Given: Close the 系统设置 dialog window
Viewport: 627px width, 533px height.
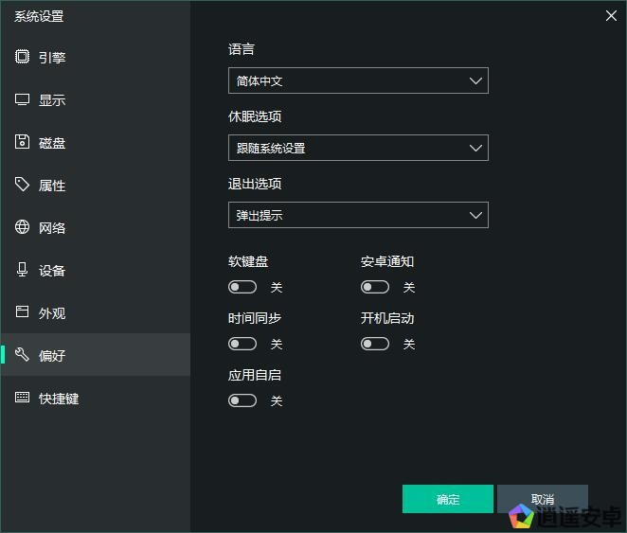Looking at the screenshot, I should pyautogui.click(x=610, y=14).
